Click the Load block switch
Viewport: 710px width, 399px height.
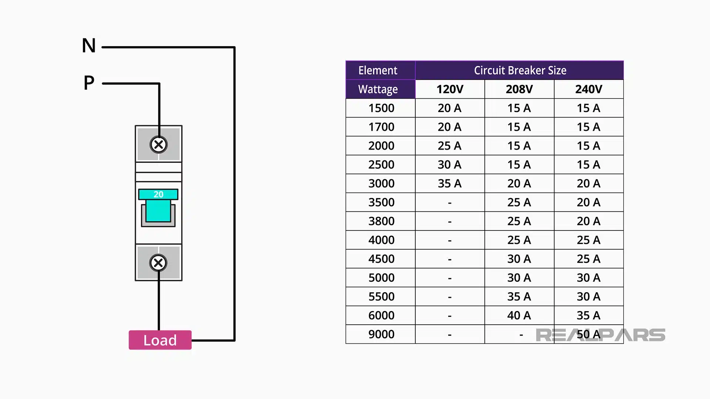click(160, 340)
